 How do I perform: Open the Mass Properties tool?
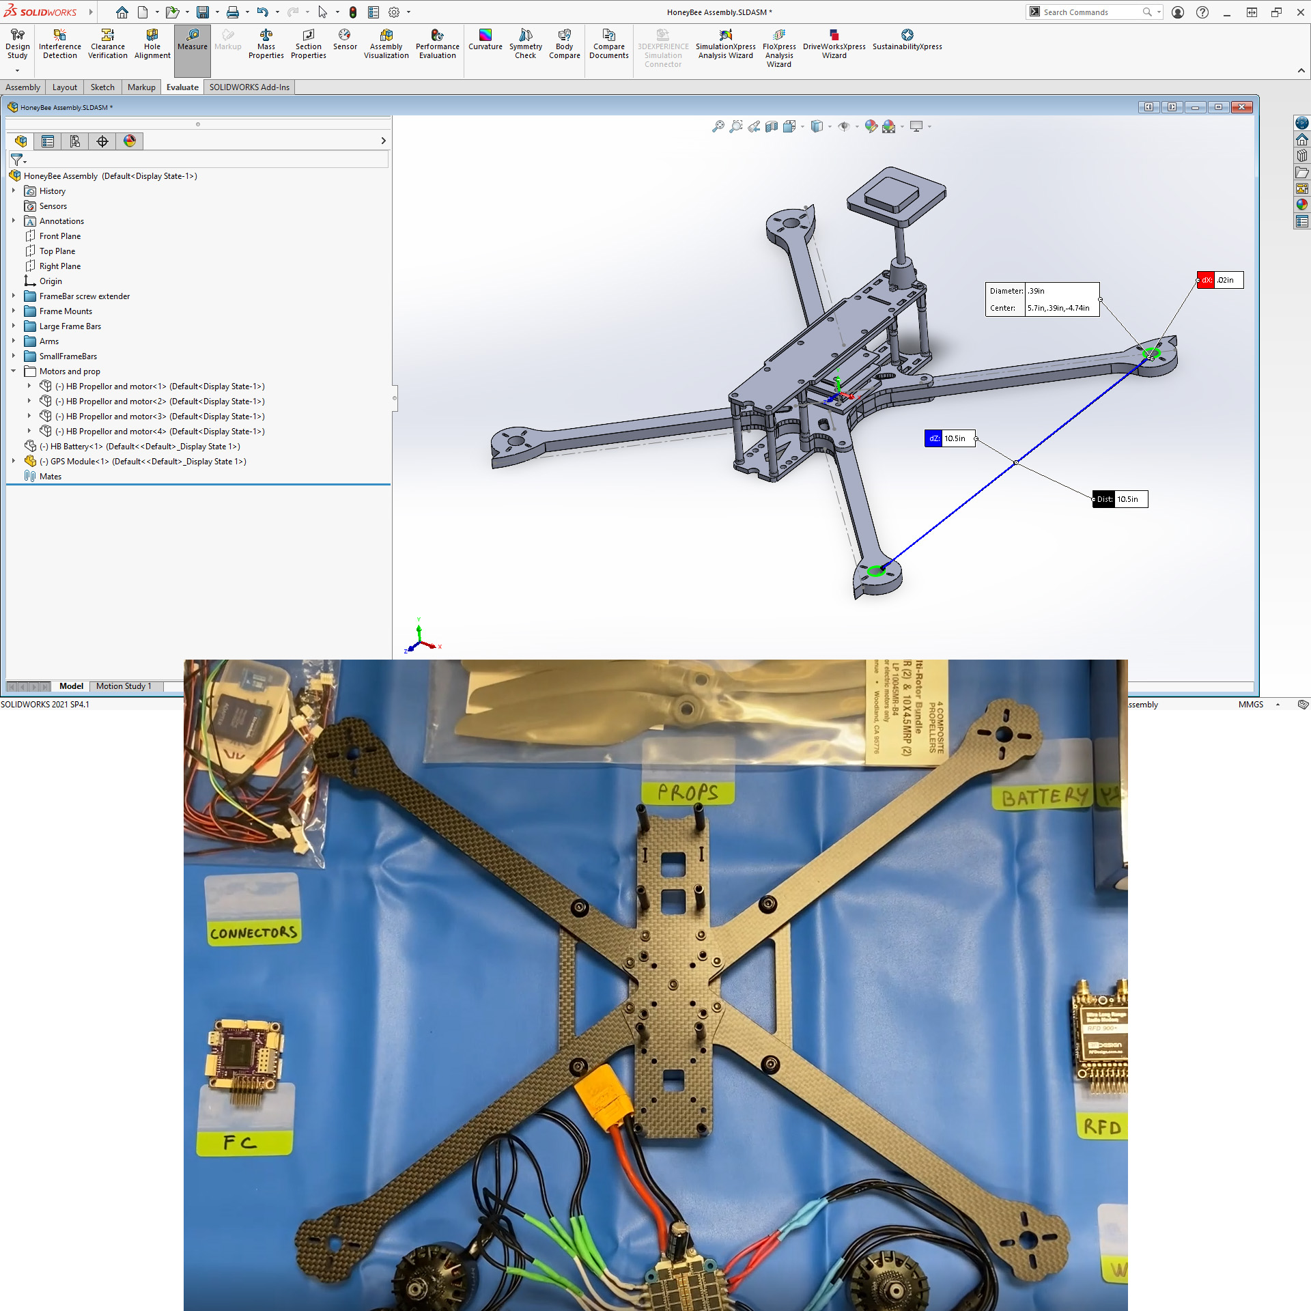point(266,44)
